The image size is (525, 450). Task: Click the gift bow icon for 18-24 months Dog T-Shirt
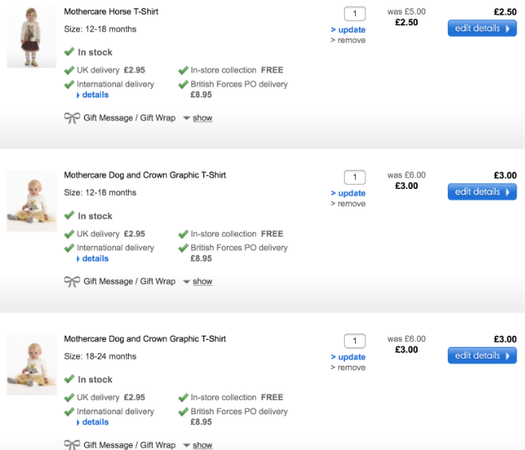click(x=71, y=444)
